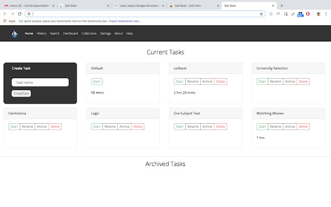Close the Gmail Inbox tab
331x207 pixels.
53,6
